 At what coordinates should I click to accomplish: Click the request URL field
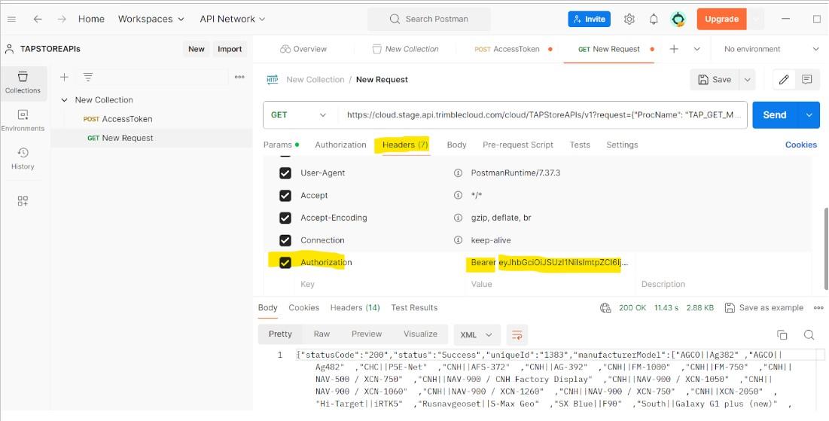point(542,114)
